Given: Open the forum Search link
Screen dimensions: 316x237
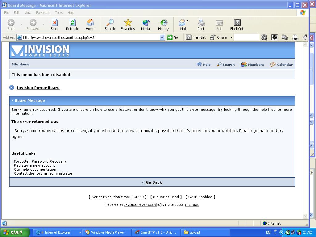Looking at the screenshot, I should [x=226, y=64].
